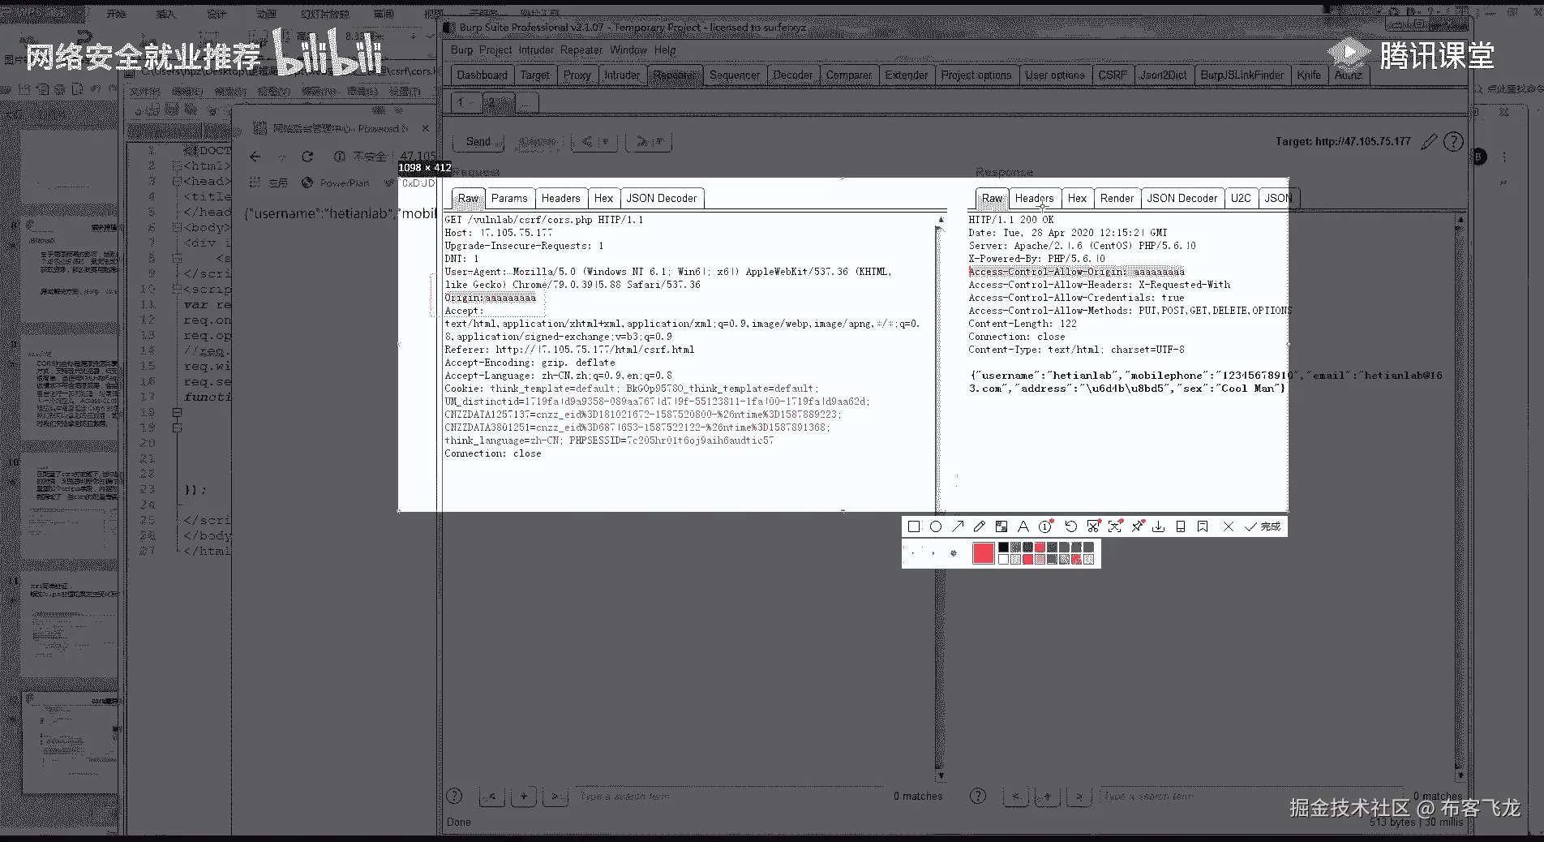Open the Project options tab
The height and width of the screenshot is (842, 1544).
(x=976, y=75)
